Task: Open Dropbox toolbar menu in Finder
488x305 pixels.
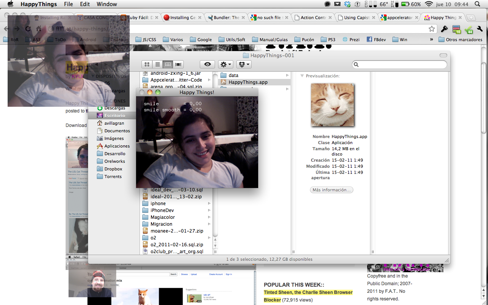Action: pos(244,64)
